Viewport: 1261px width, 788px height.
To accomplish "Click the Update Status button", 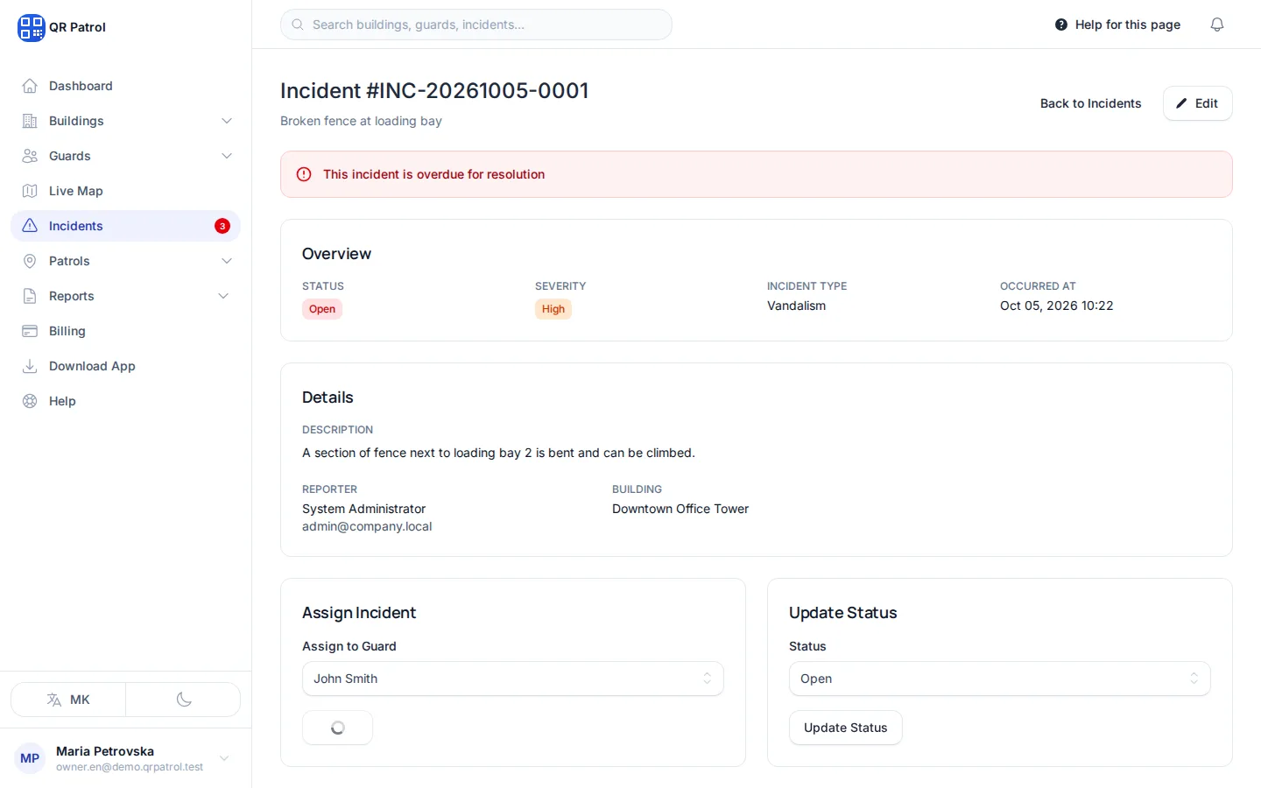I will point(846,728).
